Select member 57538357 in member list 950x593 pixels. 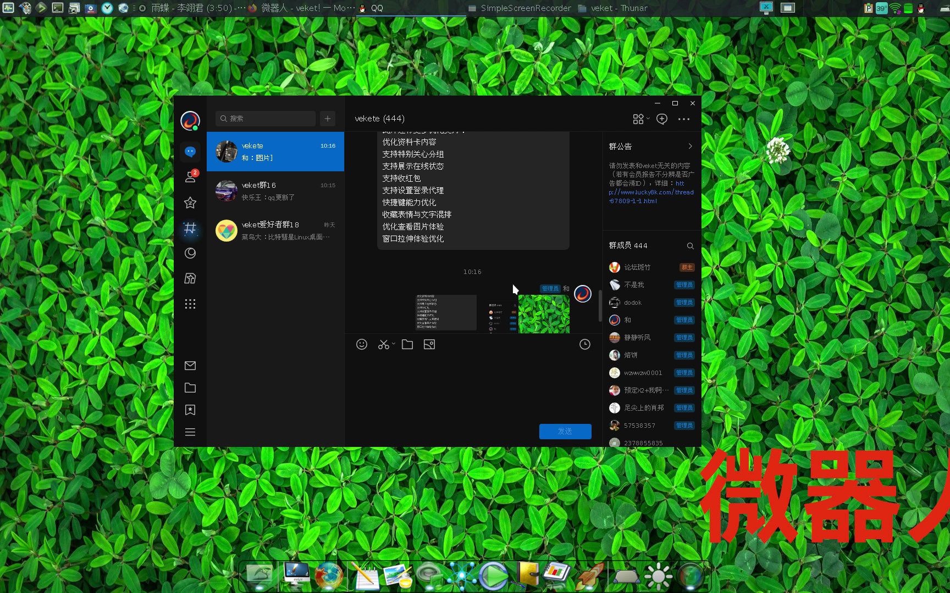click(x=651, y=426)
